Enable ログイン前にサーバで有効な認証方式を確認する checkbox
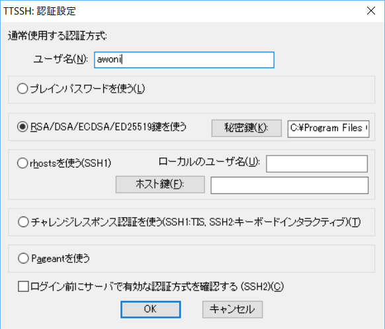This screenshot has height=329, width=385. point(23,287)
